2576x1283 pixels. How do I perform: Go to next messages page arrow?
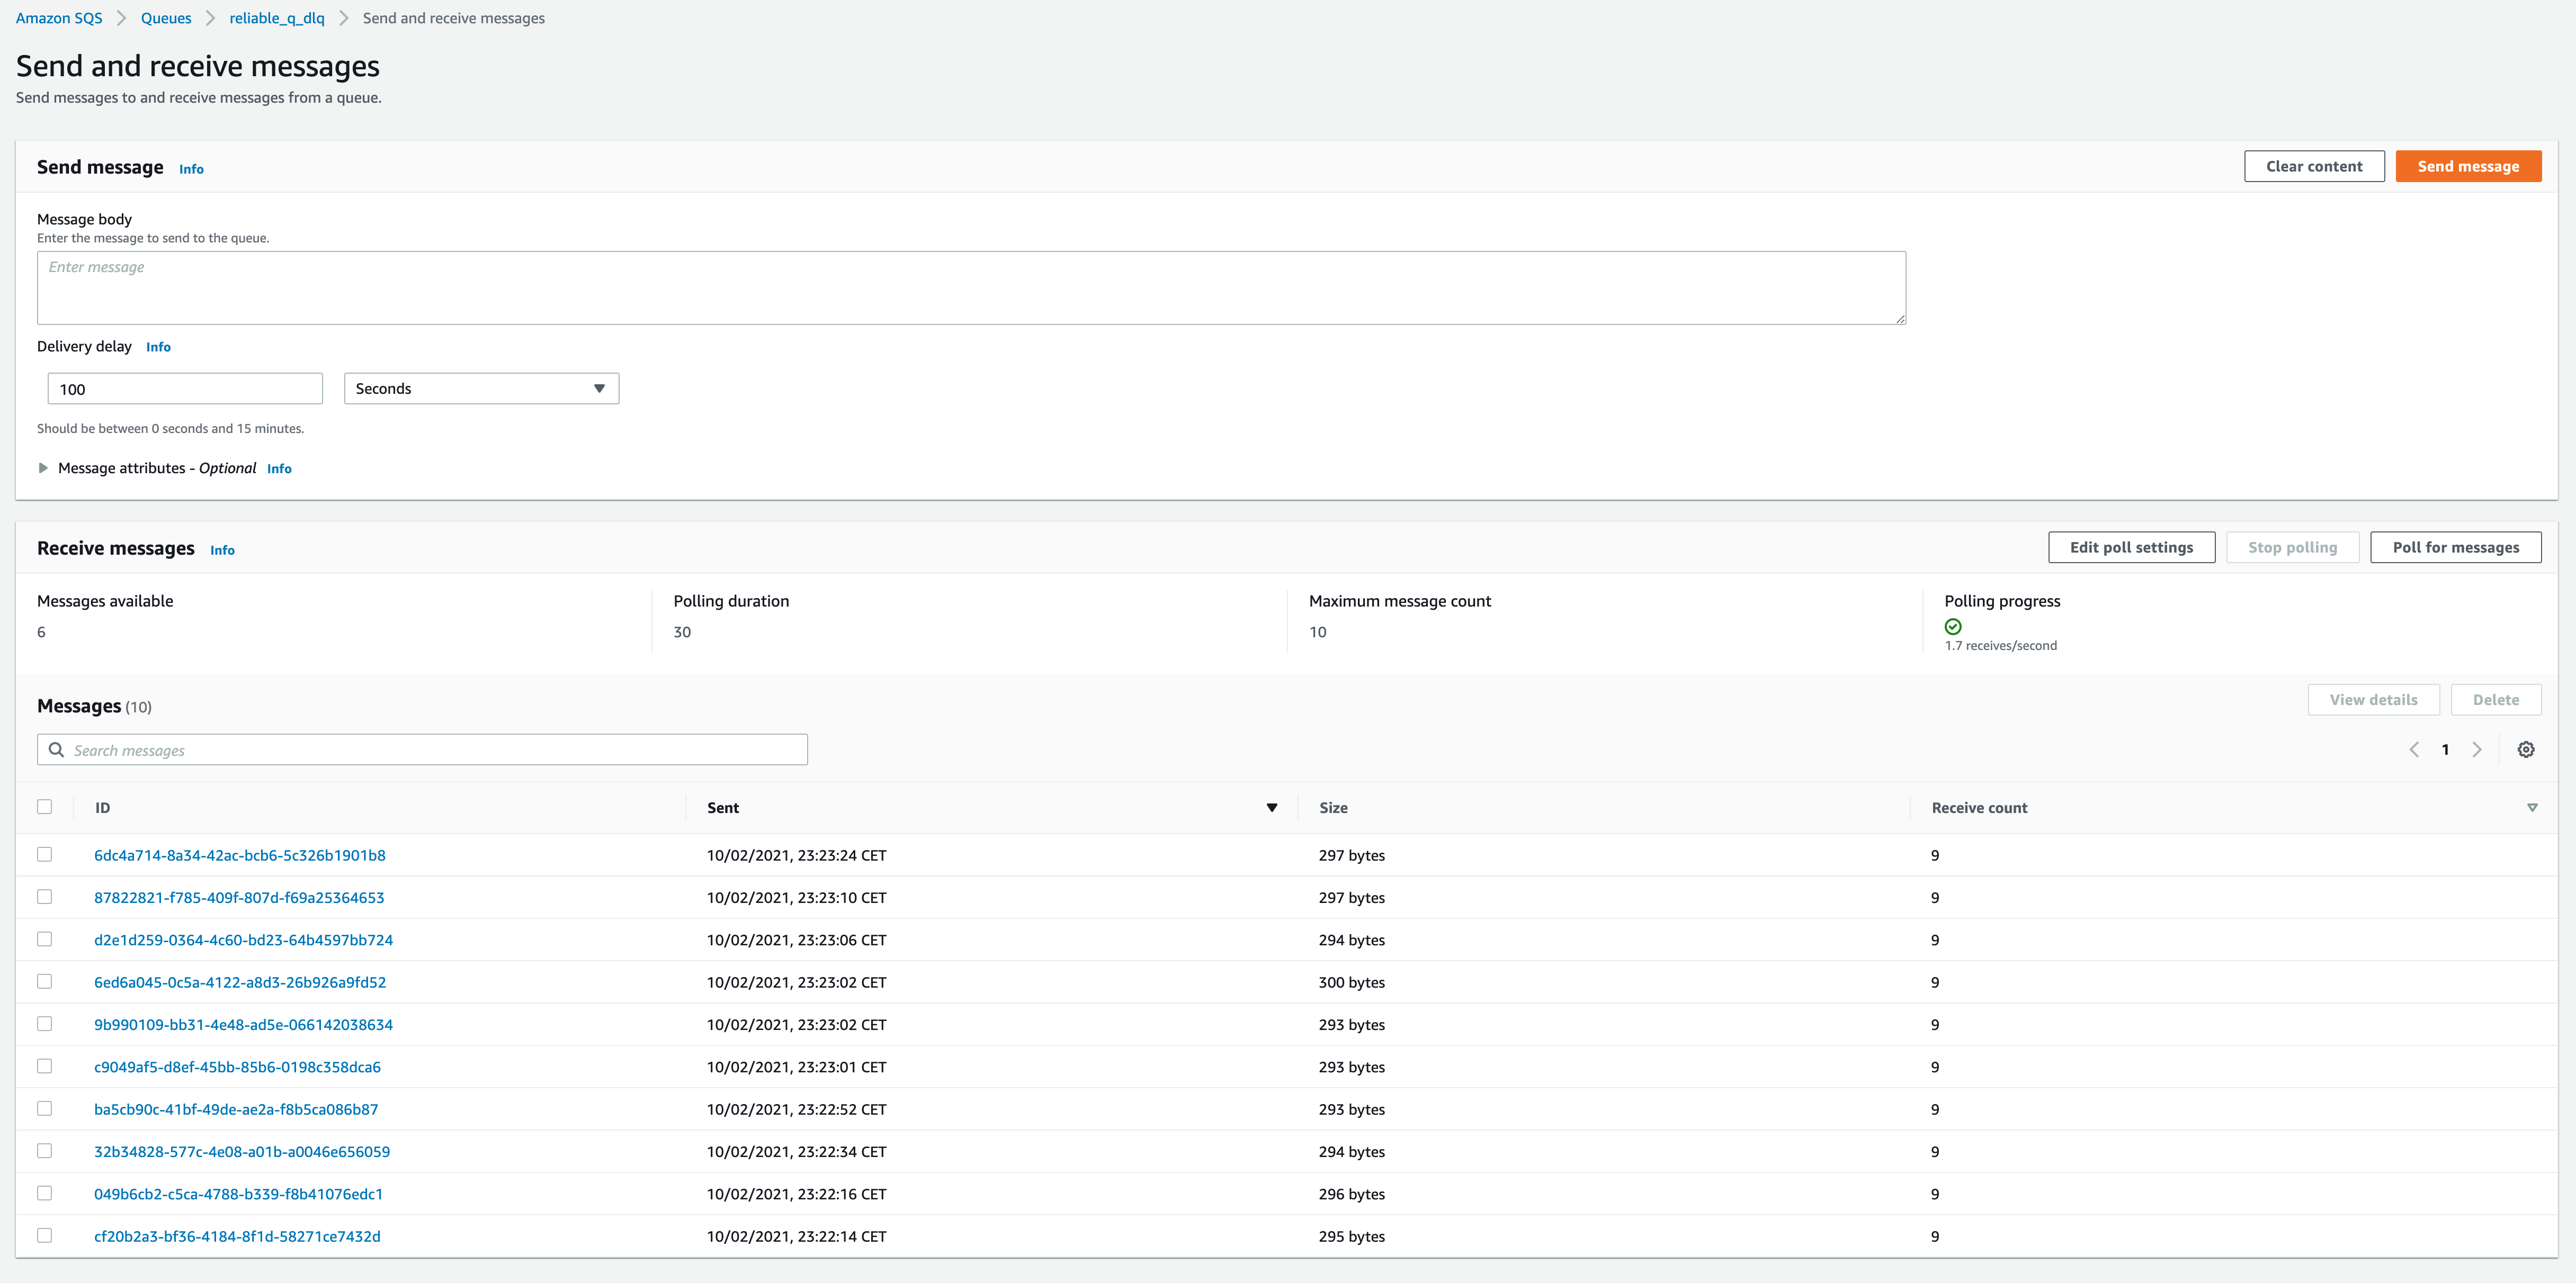pyautogui.click(x=2477, y=749)
